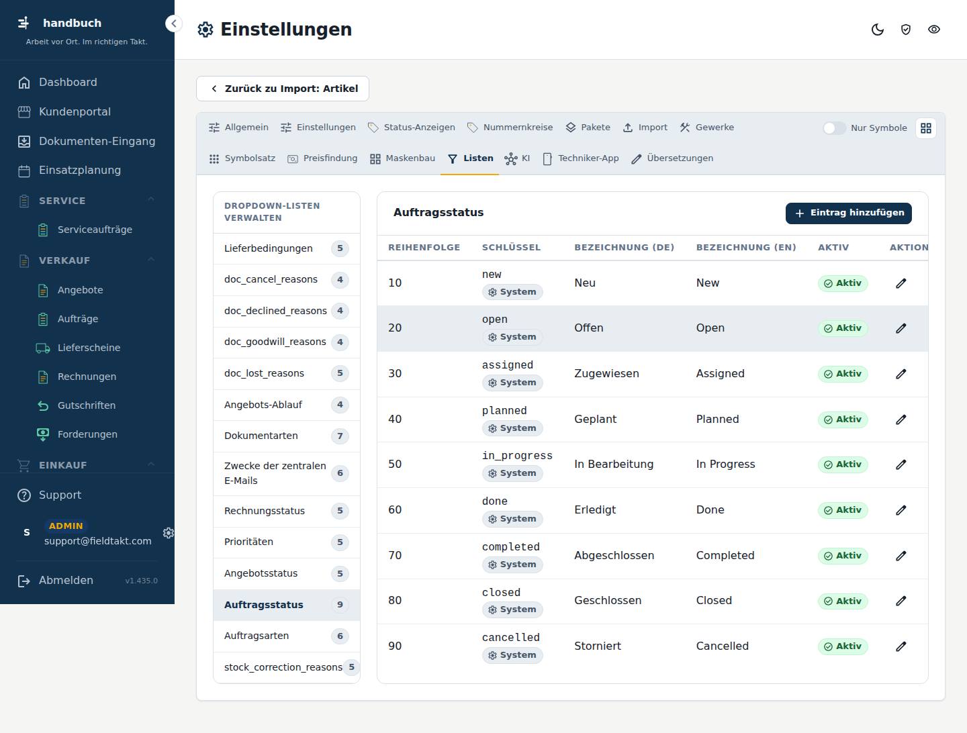The height and width of the screenshot is (733, 967).
Task: Open Kundenportal in the sidebar
Action: click(x=87, y=112)
